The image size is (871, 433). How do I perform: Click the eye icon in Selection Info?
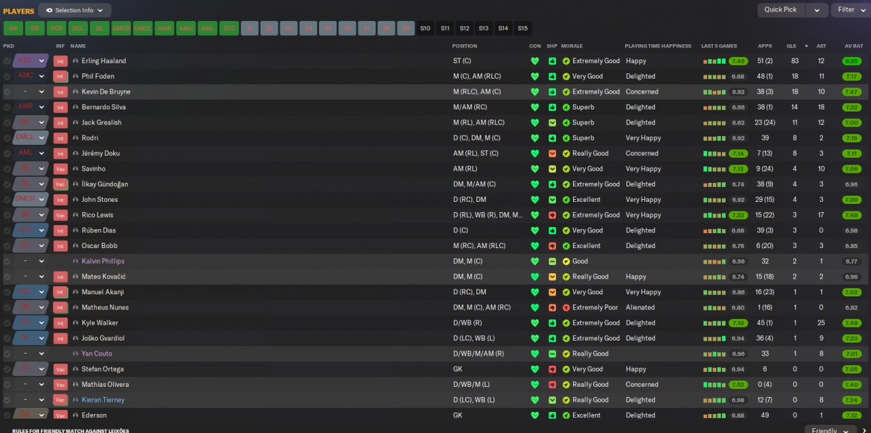point(49,10)
